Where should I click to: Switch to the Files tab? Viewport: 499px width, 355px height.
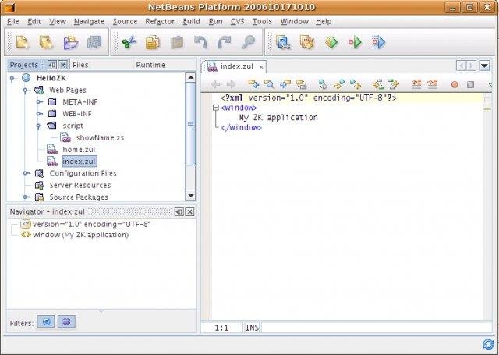point(101,65)
